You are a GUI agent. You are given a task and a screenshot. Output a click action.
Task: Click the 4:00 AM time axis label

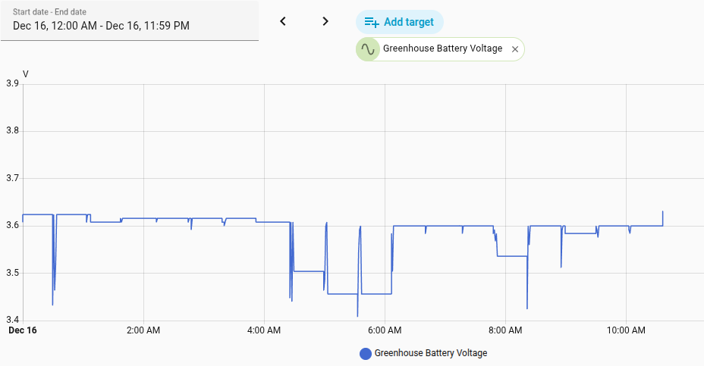pos(264,330)
